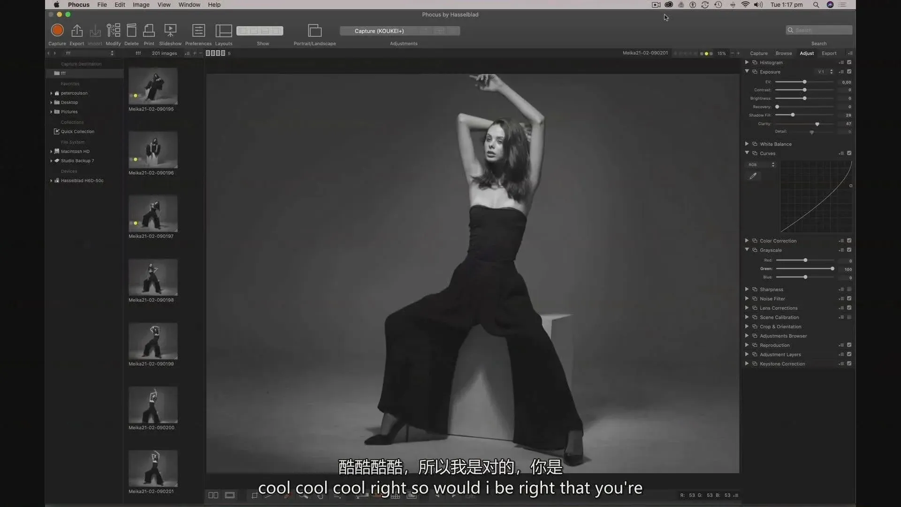The width and height of the screenshot is (901, 507).
Task: Start the Slideshow
Action: (x=170, y=31)
